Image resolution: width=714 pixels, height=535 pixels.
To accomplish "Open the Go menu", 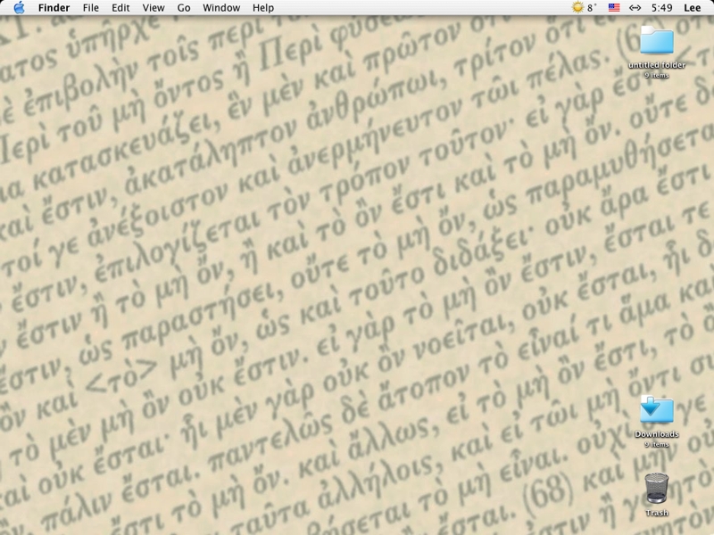I will click(x=184, y=8).
